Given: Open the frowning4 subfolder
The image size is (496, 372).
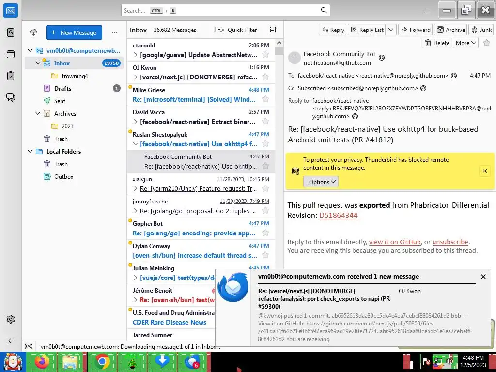Looking at the screenshot, I should pyautogui.click(x=74, y=76).
